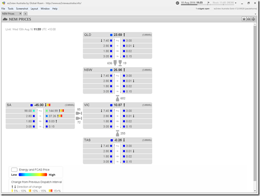
Task: Click the TAS to VIC flow arrow labeled 255
Action: 118,133
